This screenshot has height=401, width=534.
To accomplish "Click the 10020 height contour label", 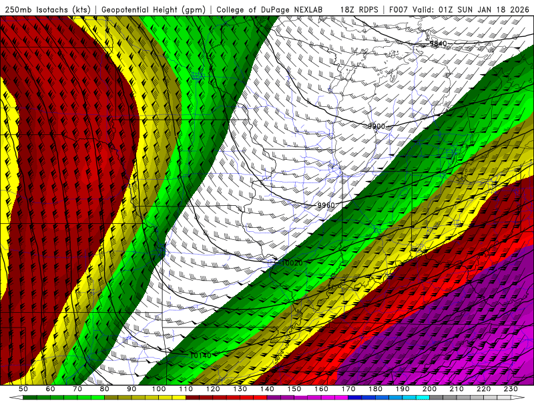I will [292, 263].
